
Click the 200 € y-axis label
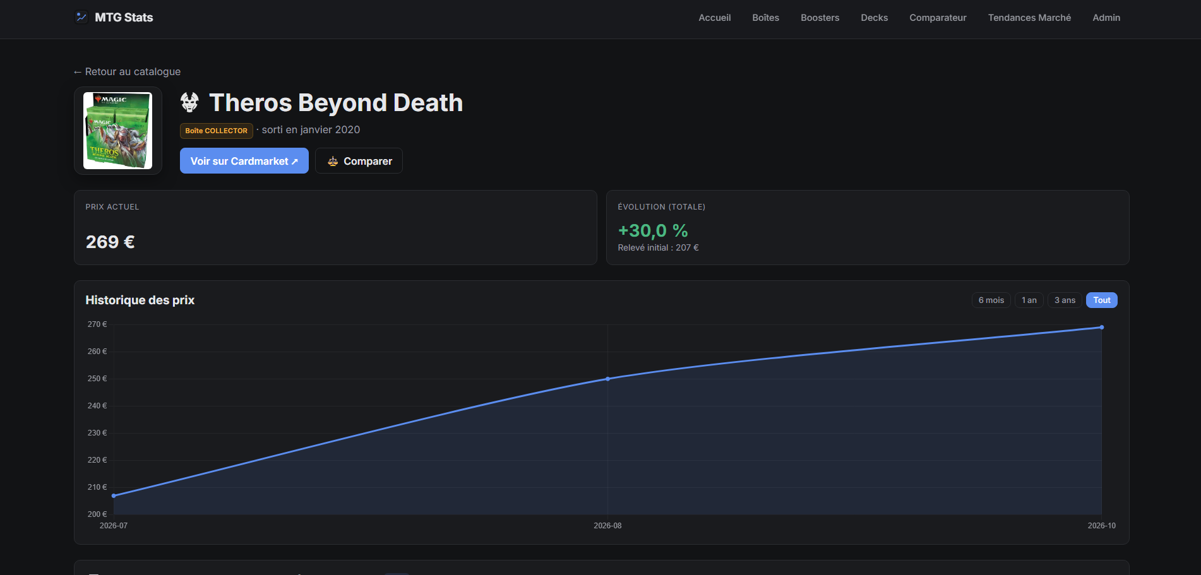(97, 514)
